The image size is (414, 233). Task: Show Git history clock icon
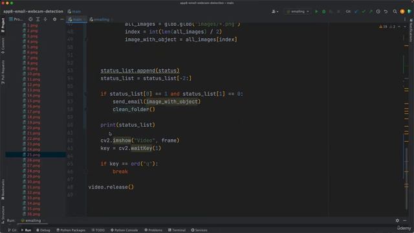tap(378, 12)
